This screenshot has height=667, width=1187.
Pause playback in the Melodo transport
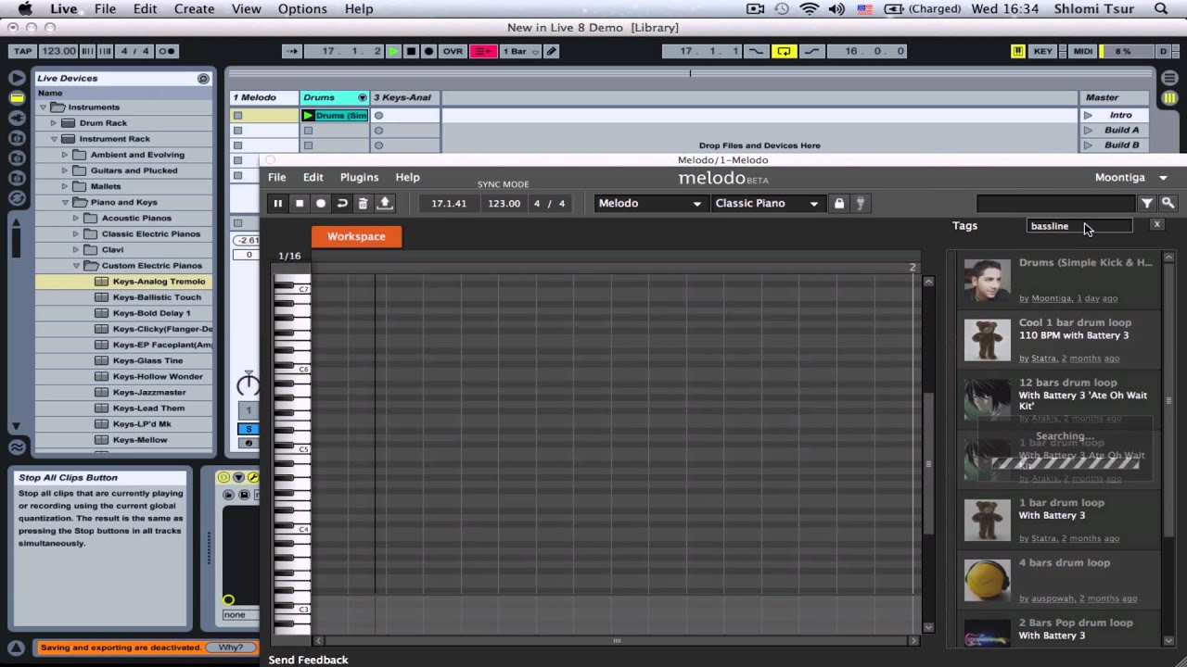tap(277, 203)
